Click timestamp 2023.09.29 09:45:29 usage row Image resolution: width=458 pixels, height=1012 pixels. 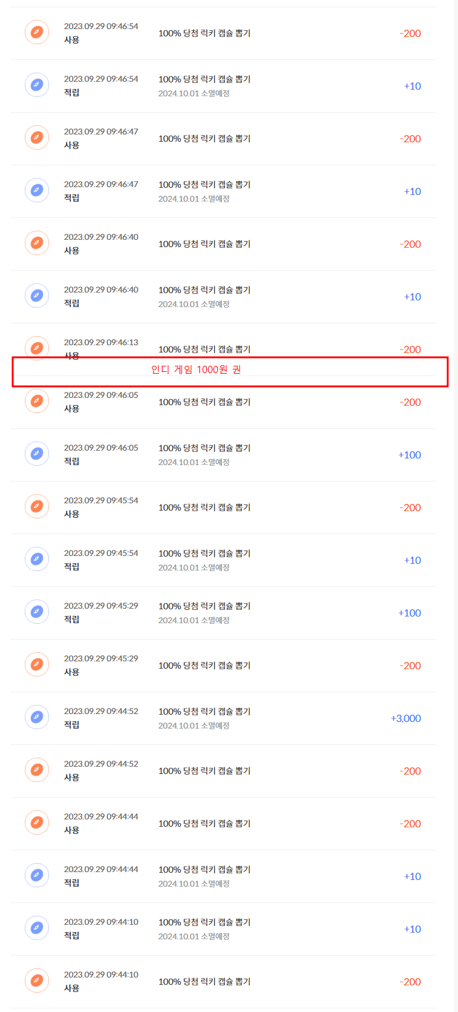point(101,658)
